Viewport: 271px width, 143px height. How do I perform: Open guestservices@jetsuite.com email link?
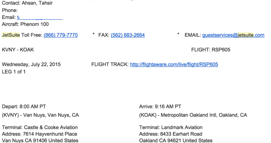[x=233, y=35]
